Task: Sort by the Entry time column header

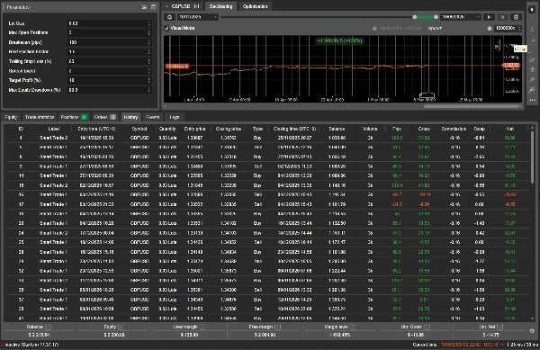Action: [x=97, y=129]
